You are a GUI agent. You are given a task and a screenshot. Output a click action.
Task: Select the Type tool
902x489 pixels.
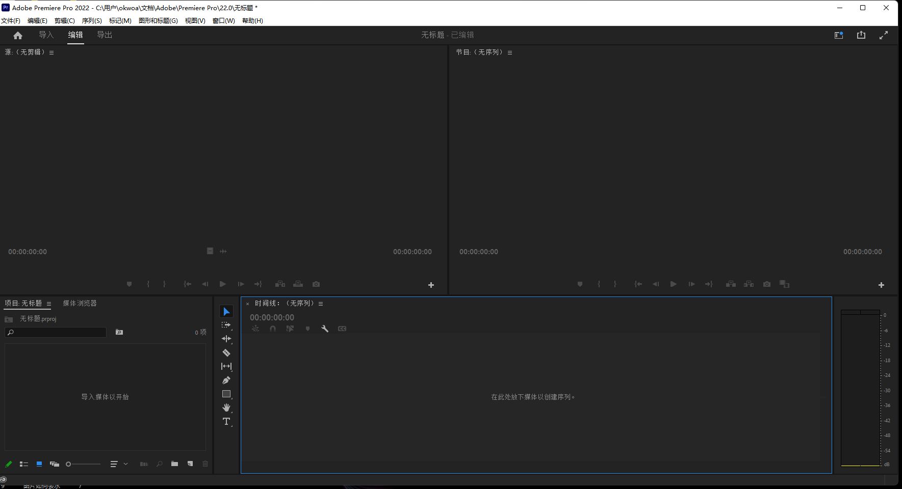[x=226, y=421]
